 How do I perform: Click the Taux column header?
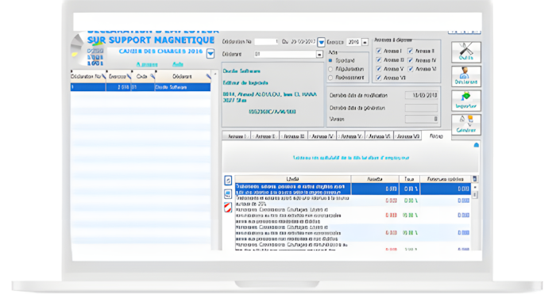(409, 179)
